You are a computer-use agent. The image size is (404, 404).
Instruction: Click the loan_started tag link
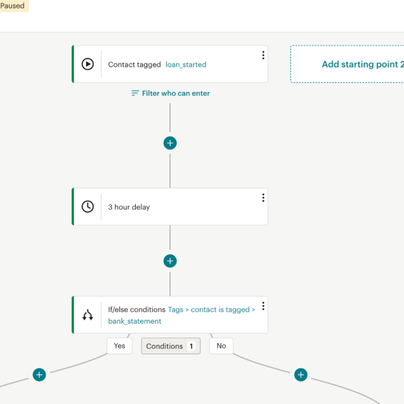pos(186,65)
